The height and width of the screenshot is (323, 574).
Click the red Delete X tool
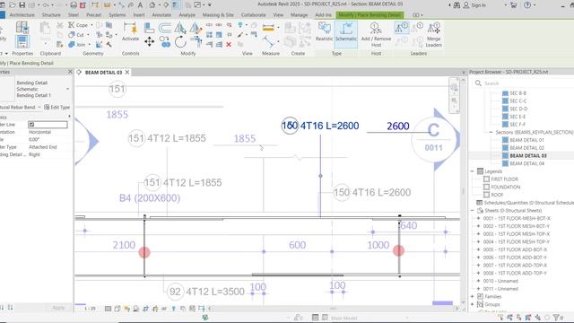(229, 44)
